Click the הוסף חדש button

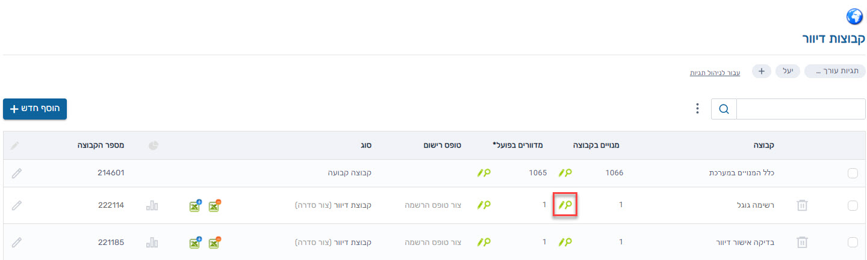[35, 109]
